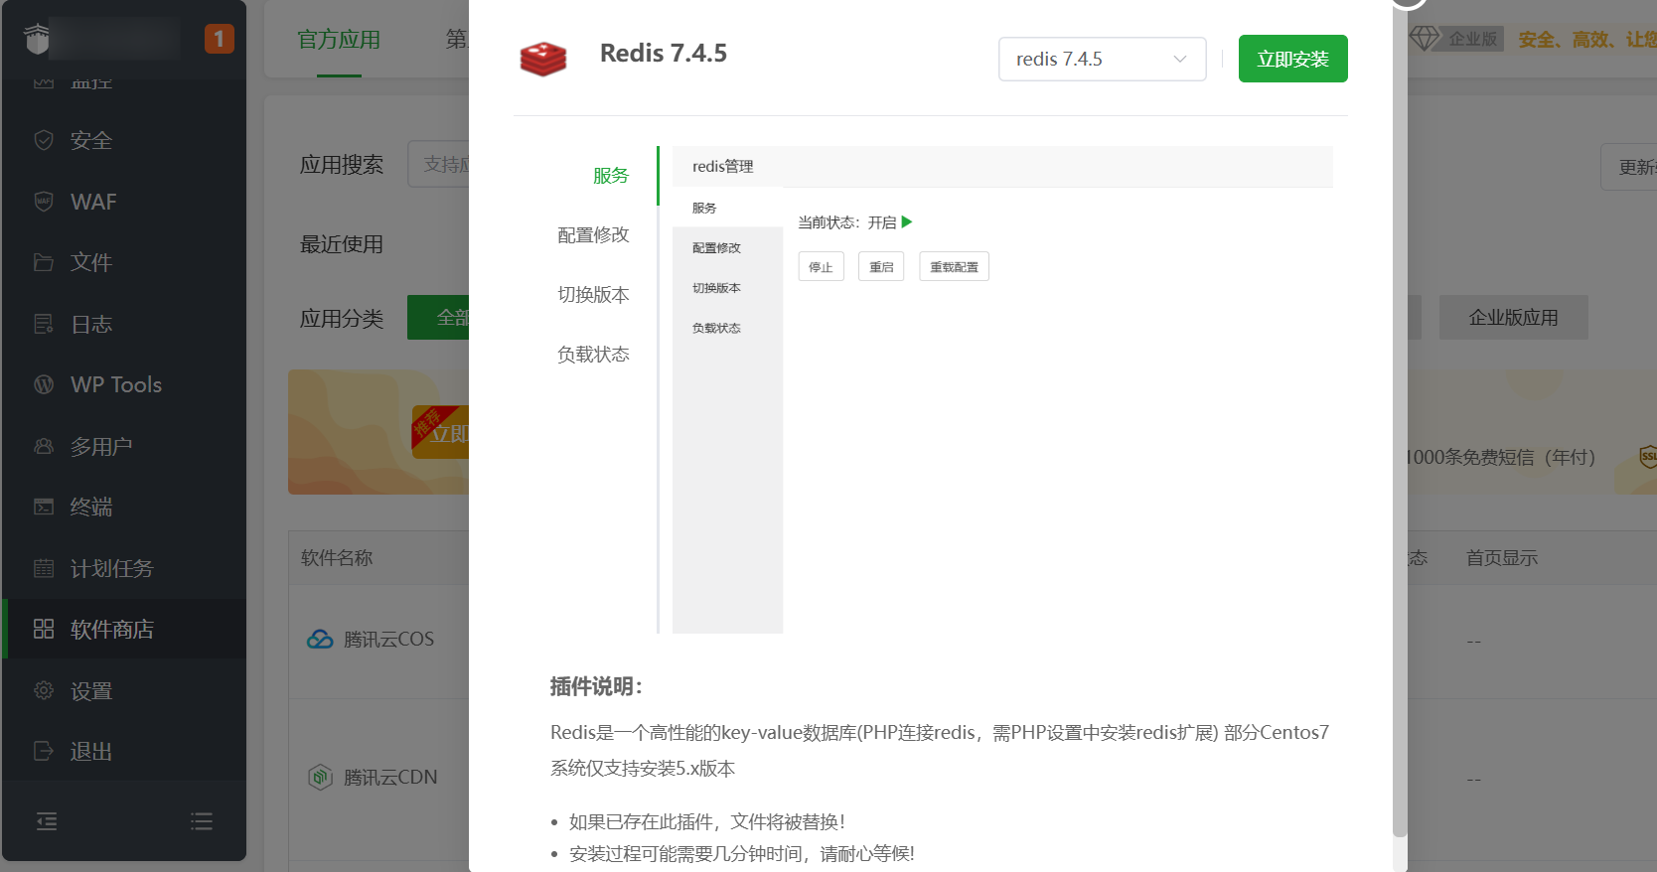The image size is (1657, 872).
Task: Click the 退出 logout icon
Action: click(44, 751)
